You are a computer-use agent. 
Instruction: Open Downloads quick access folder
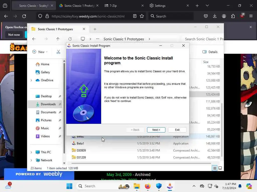pyautogui.click(x=48, y=104)
